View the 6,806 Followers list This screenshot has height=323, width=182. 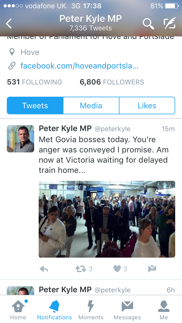(112, 82)
